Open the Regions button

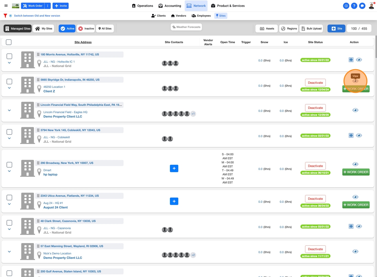click(x=289, y=29)
